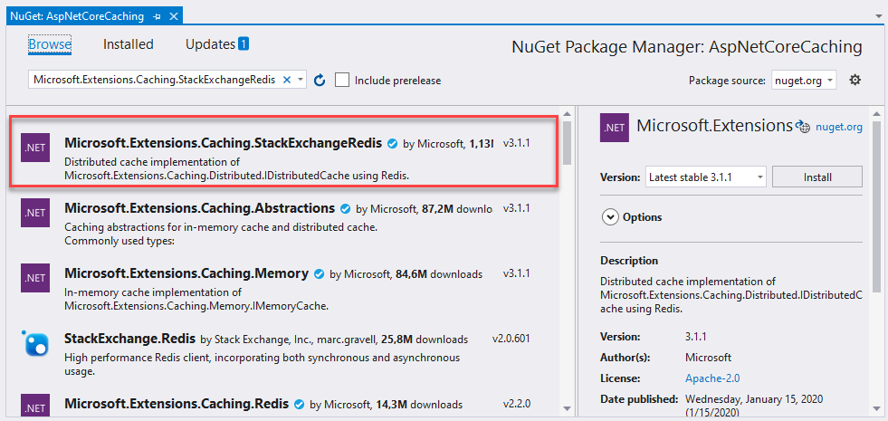The width and height of the screenshot is (888, 421).
Task: Open the nuget.org link
Action: pos(839,128)
